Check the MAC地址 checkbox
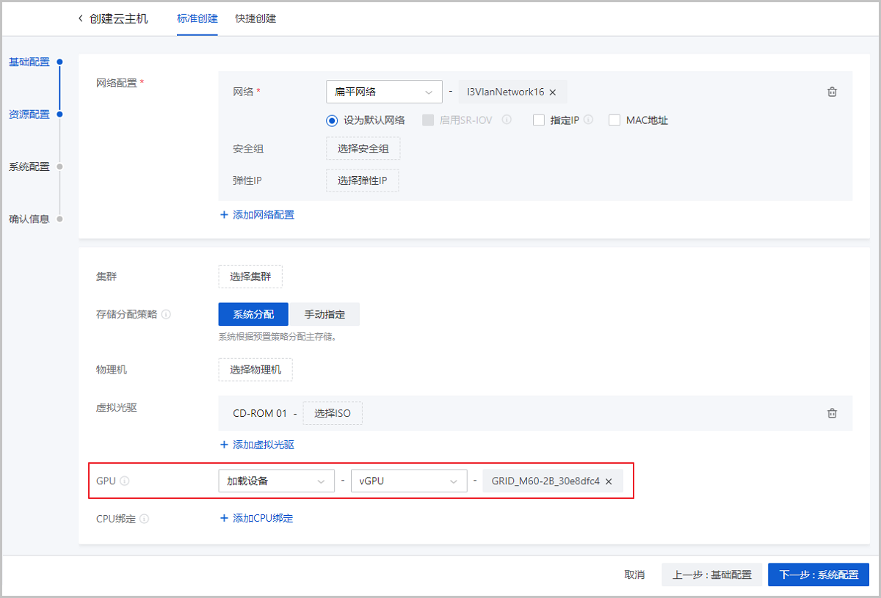Screen dimensions: 881x598 (614, 120)
